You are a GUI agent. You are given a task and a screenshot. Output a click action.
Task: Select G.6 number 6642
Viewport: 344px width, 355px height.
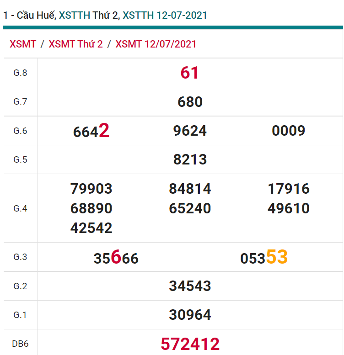click(x=91, y=131)
